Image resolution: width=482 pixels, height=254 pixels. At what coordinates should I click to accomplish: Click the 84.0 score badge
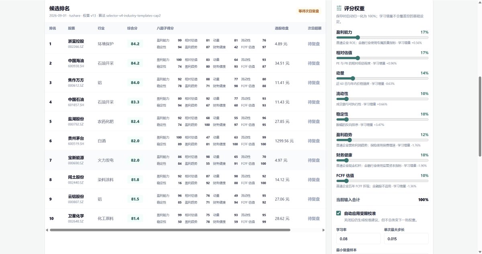point(135,82)
